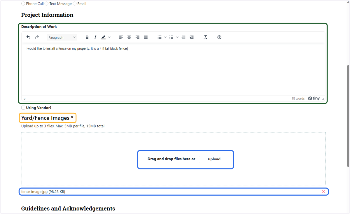Check the Using Vendor? checkbox

pyautogui.click(x=23, y=108)
